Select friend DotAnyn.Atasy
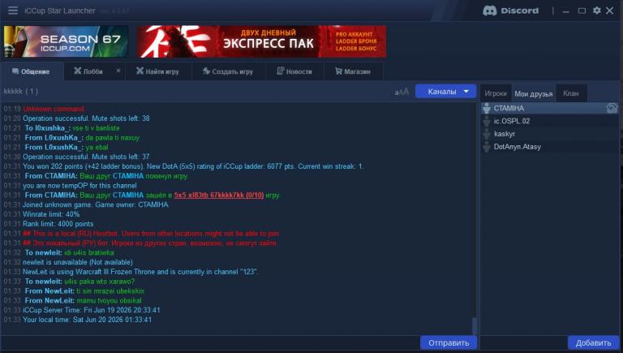This screenshot has height=353, width=623. click(x=549, y=147)
